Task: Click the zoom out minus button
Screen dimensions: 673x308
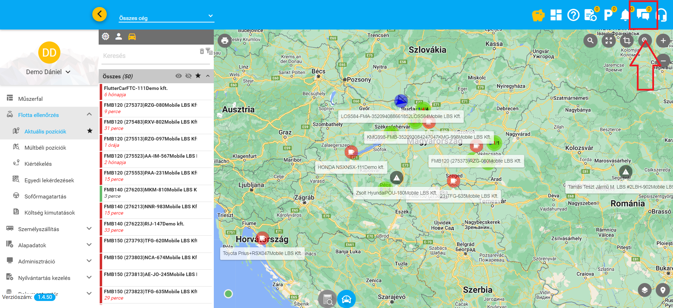Action: 663,61
